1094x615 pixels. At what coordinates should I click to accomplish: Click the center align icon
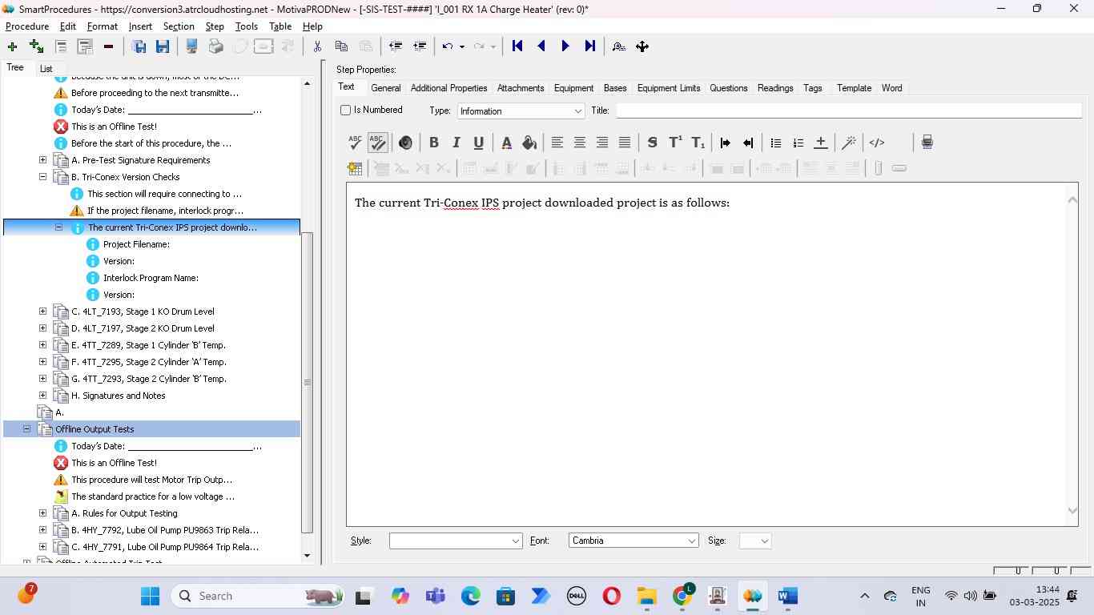(x=579, y=143)
